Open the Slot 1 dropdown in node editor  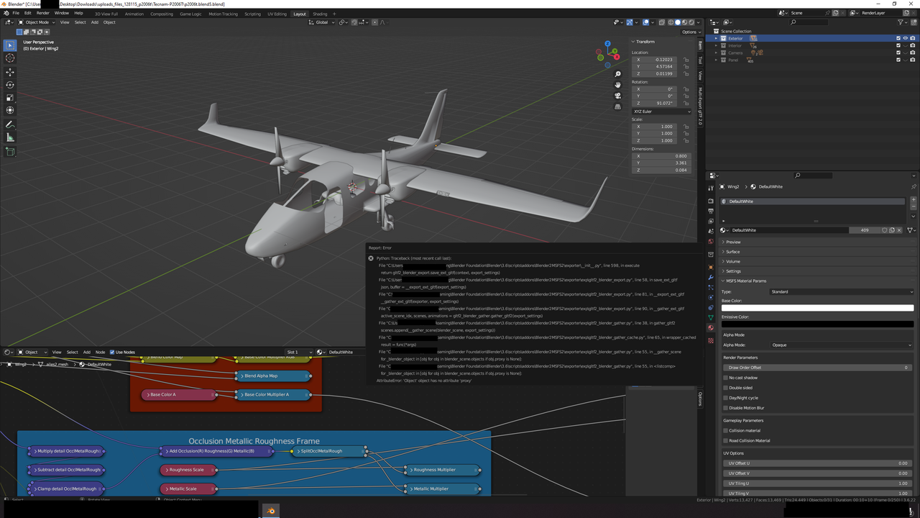tap(299, 353)
